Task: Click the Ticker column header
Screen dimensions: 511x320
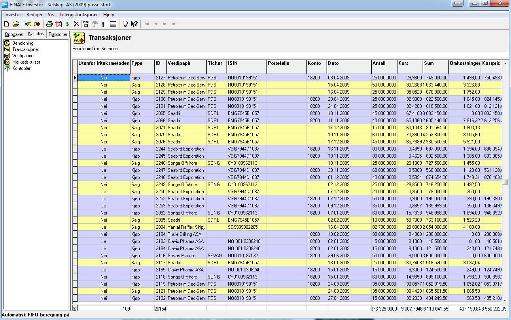Action: click(x=217, y=67)
